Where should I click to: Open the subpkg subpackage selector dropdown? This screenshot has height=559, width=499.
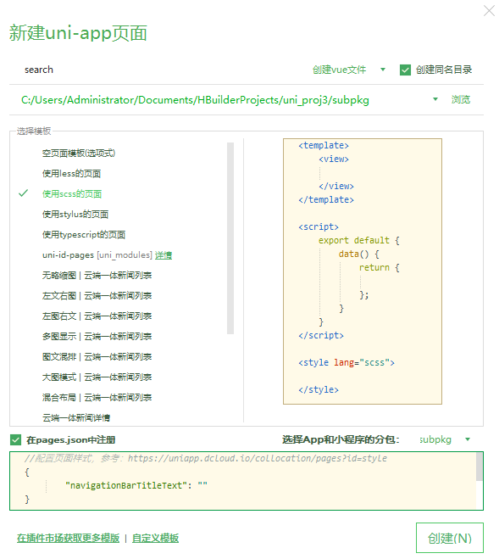tap(468, 439)
